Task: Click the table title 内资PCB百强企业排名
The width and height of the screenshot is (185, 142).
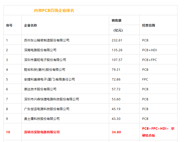Action: pos(54,11)
